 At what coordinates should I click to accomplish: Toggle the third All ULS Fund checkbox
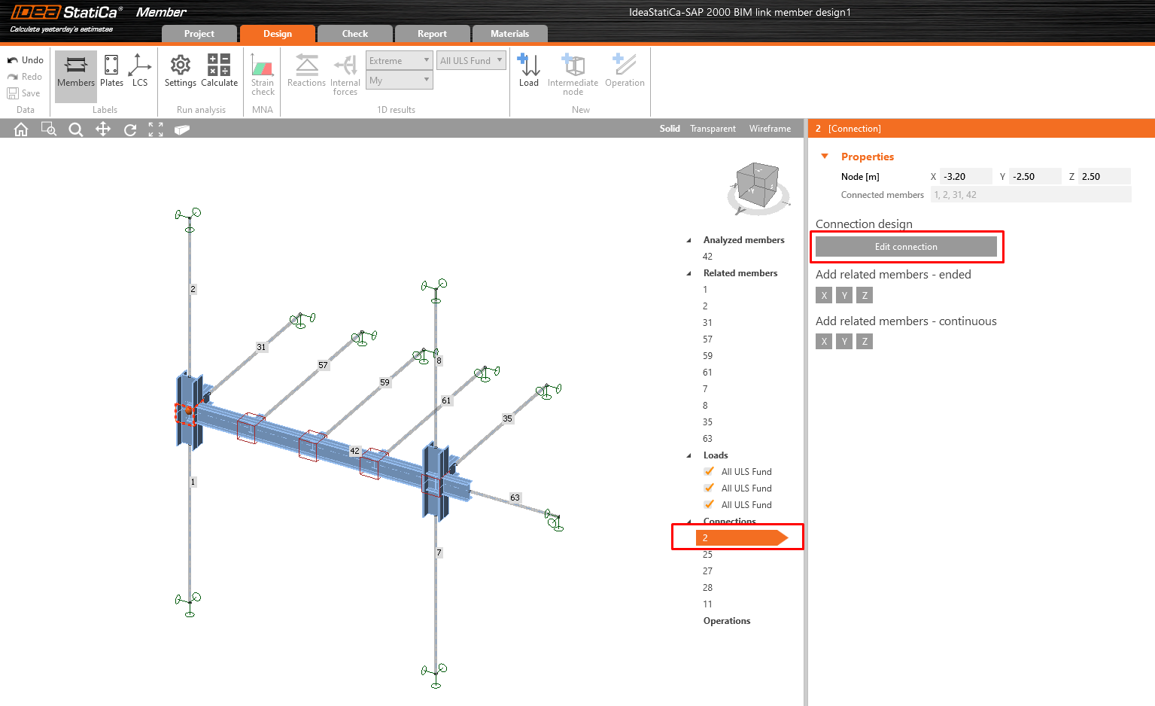pyautogui.click(x=709, y=505)
